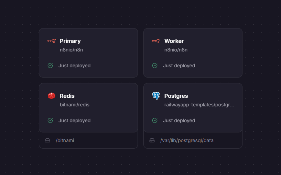Click Worker's green deployed checkmark icon
281x175 pixels.
tap(155, 66)
